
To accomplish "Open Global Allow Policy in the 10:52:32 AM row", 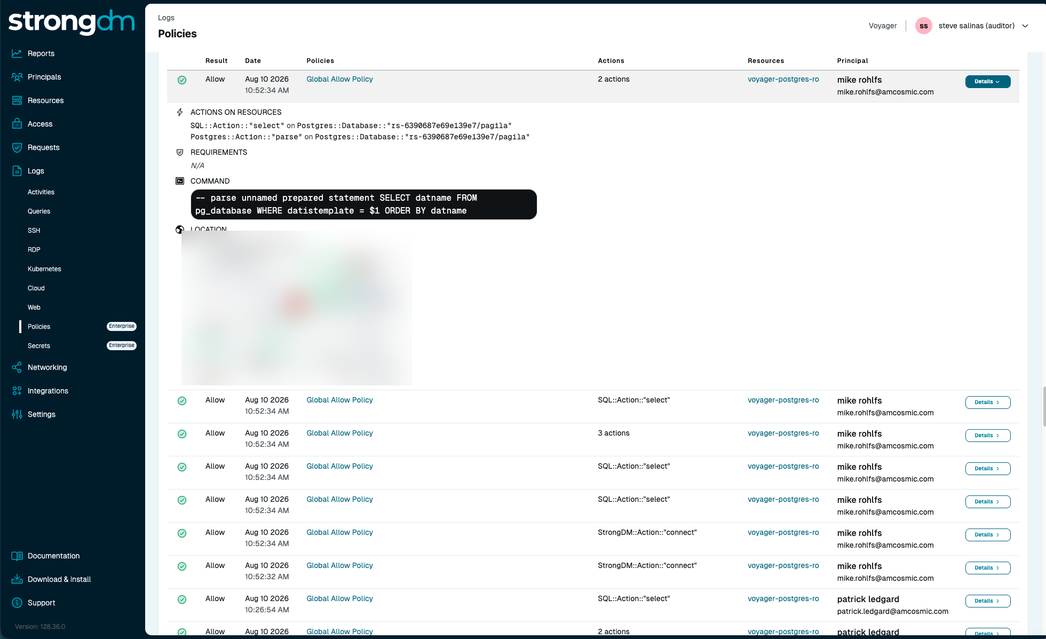I will point(339,565).
